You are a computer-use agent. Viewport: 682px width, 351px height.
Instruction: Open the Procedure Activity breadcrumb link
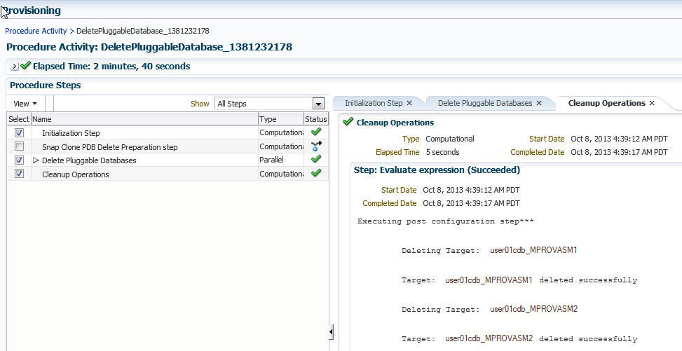pos(36,31)
